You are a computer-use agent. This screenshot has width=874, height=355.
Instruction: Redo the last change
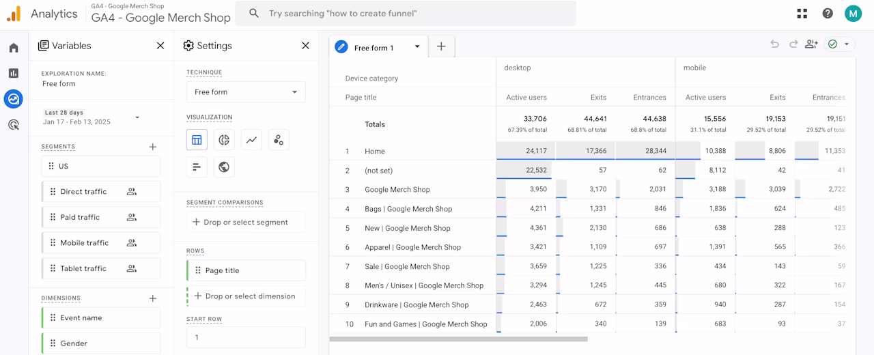tap(793, 44)
